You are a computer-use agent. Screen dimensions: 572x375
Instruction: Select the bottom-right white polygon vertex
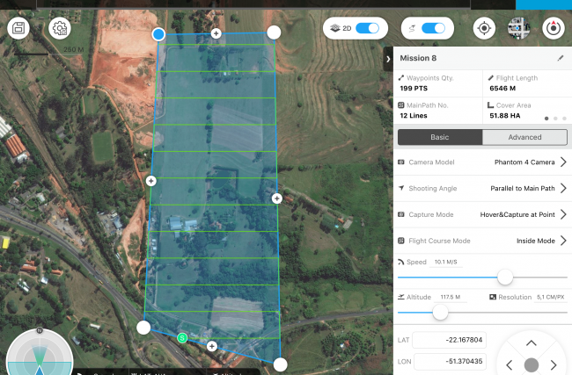(x=280, y=364)
